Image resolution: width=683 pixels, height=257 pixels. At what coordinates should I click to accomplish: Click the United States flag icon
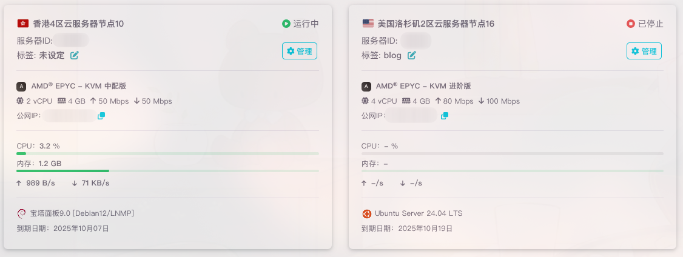click(368, 24)
